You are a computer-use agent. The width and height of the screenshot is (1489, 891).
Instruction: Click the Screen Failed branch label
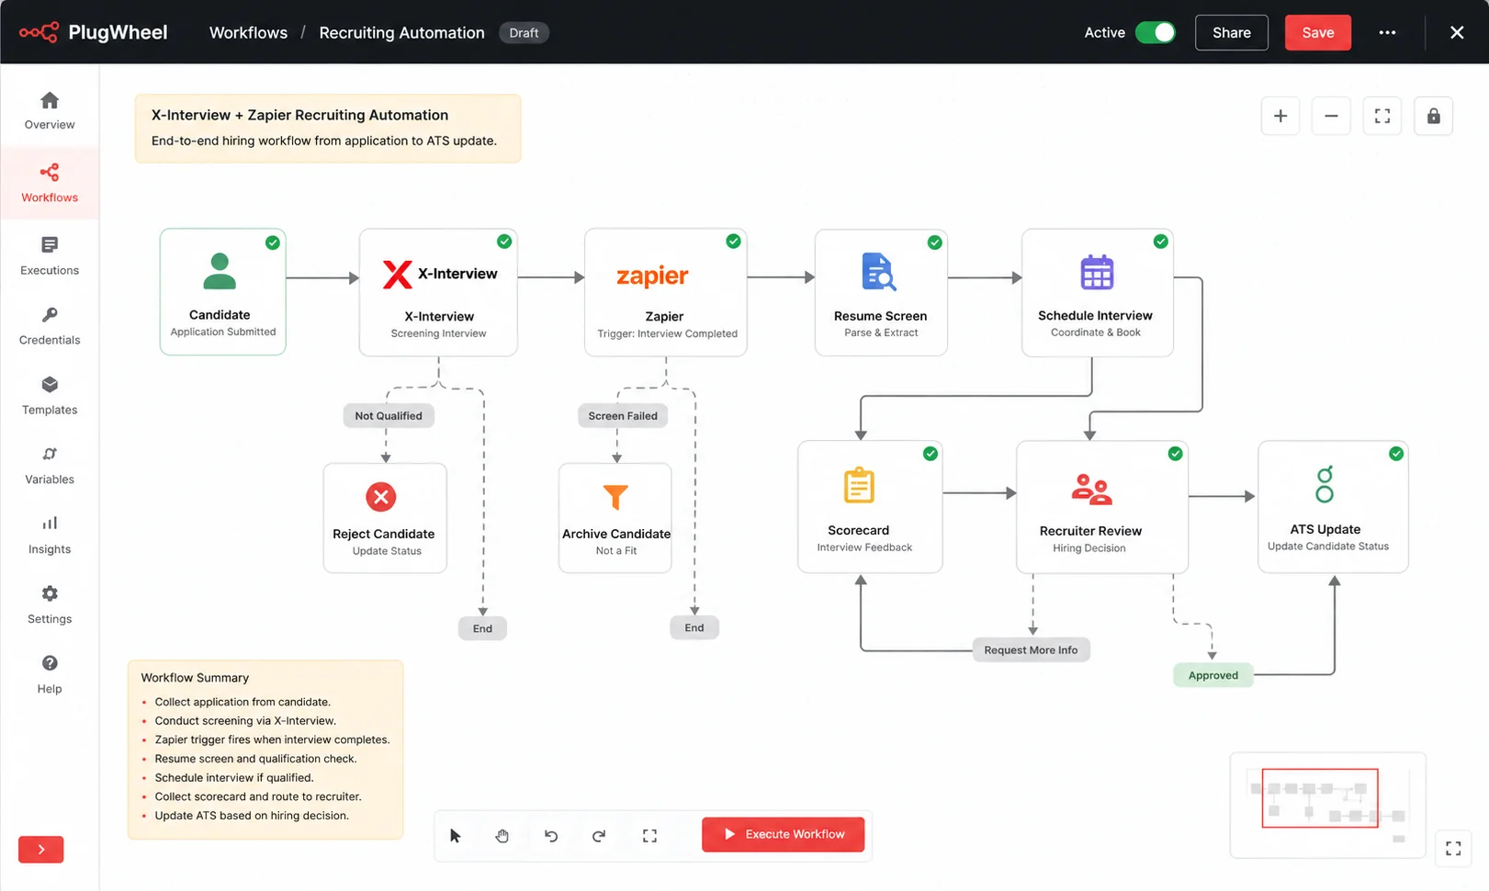point(623,416)
